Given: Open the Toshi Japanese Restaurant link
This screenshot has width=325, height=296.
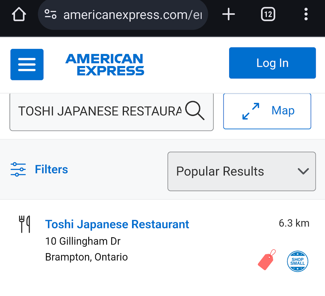Looking at the screenshot, I should (x=117, y=224).
